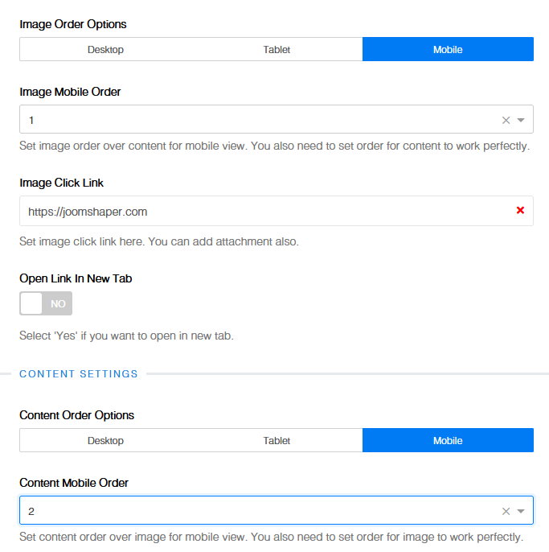The image size is (549, 552).
Task: Open the Image Mobile Order select box
Action: 257,120
